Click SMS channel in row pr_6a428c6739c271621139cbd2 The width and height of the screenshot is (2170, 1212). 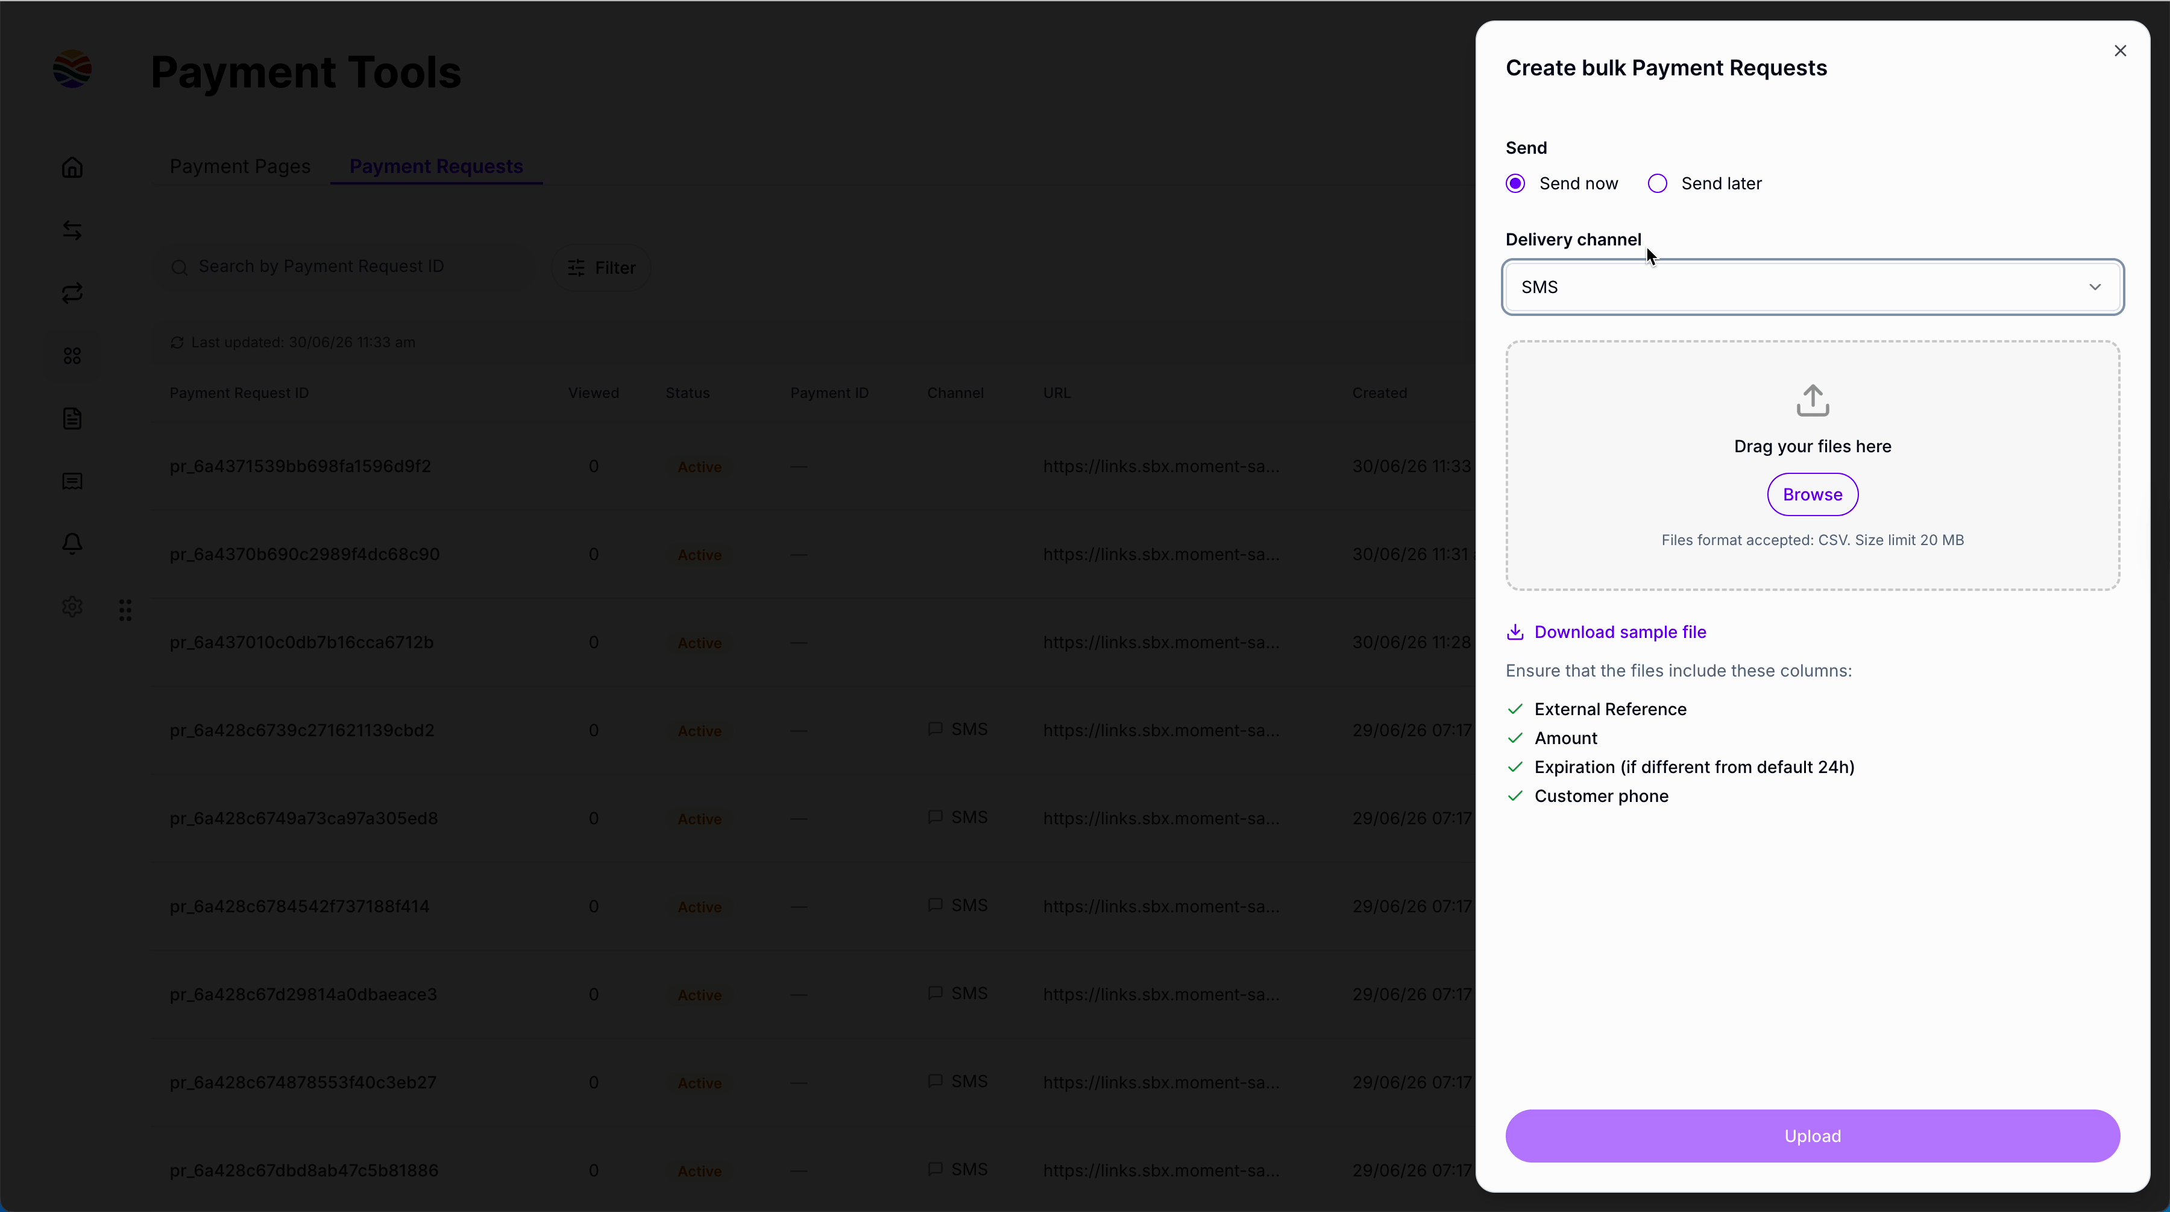(958, 729)
